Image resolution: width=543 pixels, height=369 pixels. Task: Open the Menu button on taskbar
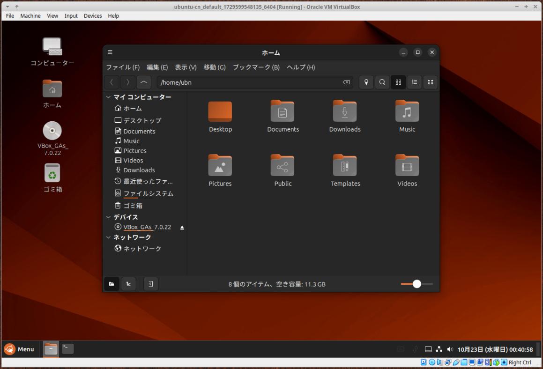(x=19, y=349)
